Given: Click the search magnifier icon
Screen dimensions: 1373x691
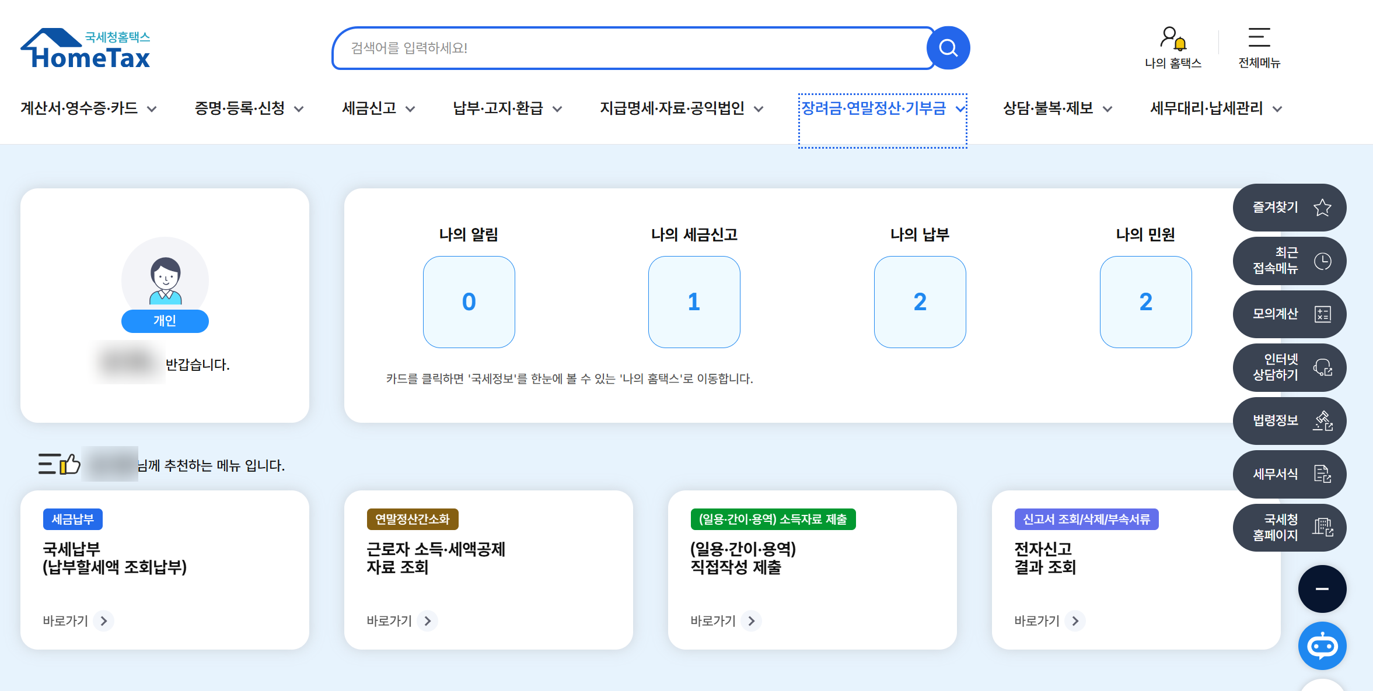Looking at the screenshot, I should 948,48.
